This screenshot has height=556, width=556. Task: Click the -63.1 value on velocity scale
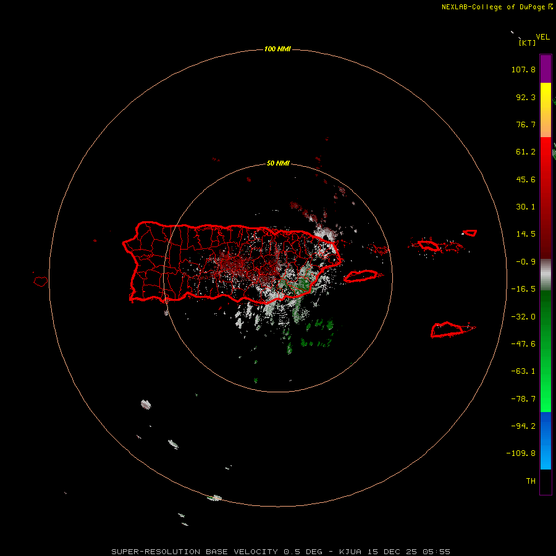[x=523, y=371]
